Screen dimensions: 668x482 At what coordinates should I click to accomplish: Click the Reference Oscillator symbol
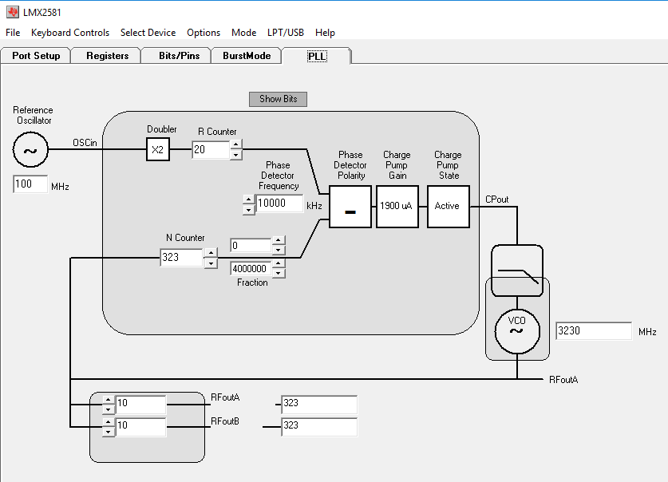(30, 149)
